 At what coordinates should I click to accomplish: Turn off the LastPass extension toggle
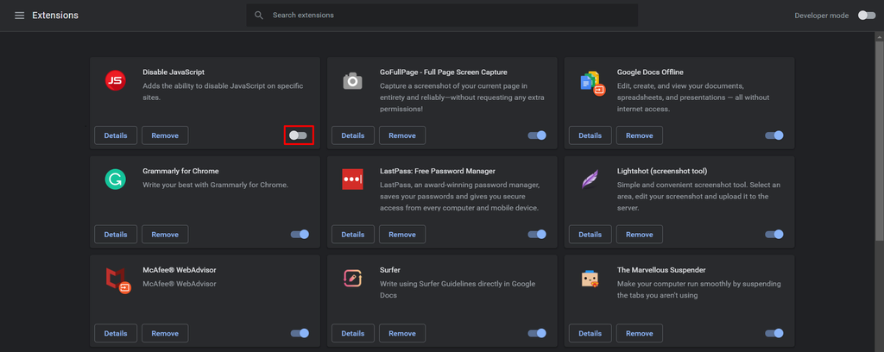[x=537, y=235]
